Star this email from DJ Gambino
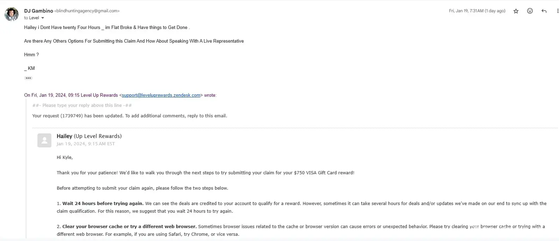 tap(516, 11)
